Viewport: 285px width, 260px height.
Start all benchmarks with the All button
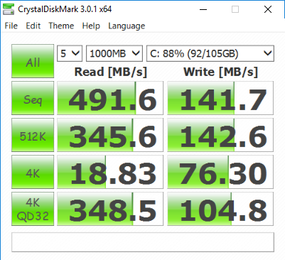coord(33,61)
